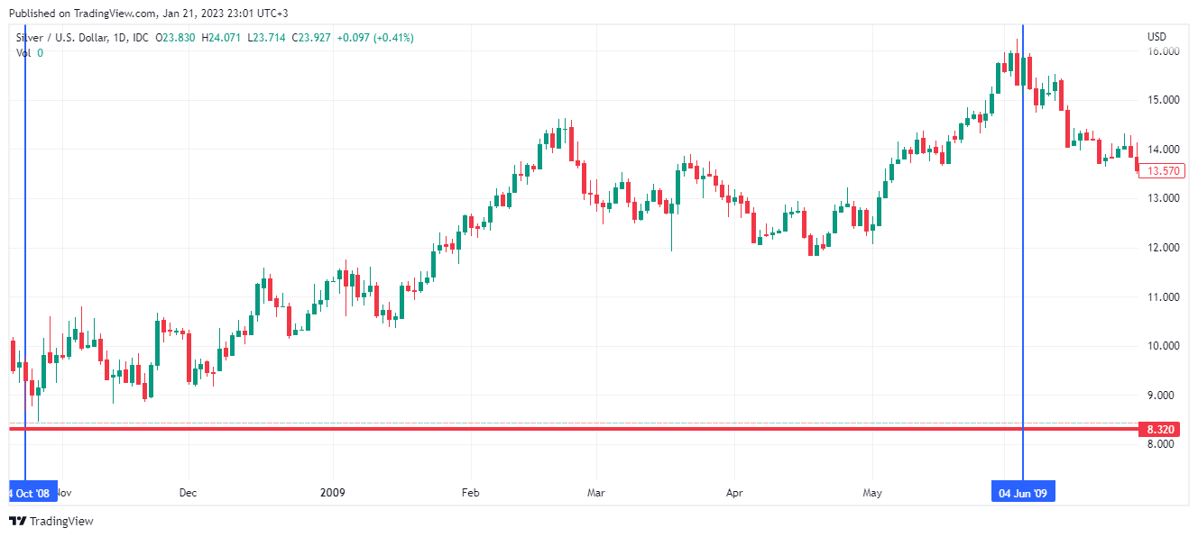
Task: Click the Apr label on time axis
Action: pyautogui.click(x=734, y=493)
